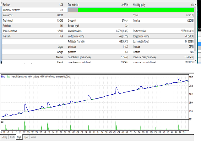Select the 'Absolute drawdown' label

click(10, 31)
